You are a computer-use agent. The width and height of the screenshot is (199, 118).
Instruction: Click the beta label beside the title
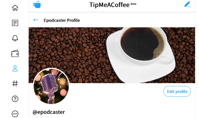pyautogui.click(x=133, y=4)
